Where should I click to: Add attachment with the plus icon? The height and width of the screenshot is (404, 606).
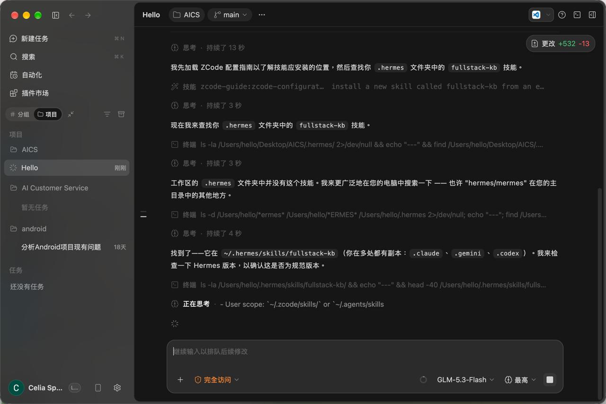click(180, 380)
